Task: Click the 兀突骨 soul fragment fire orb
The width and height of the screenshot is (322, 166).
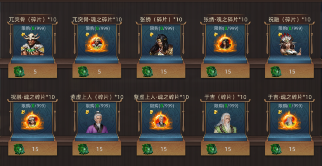Action: pos(97,44)
